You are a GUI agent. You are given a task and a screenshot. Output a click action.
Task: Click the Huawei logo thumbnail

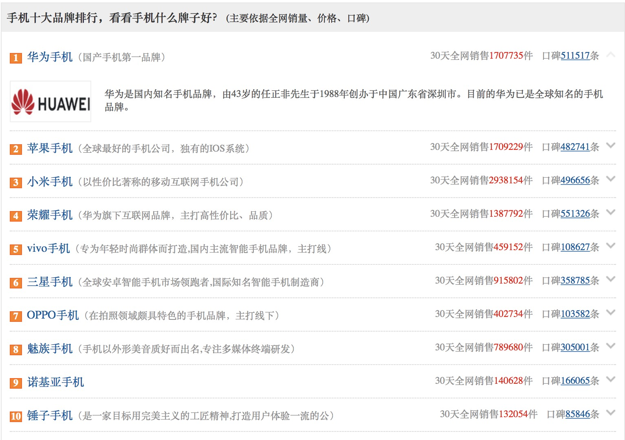click(x=51, y=101)
